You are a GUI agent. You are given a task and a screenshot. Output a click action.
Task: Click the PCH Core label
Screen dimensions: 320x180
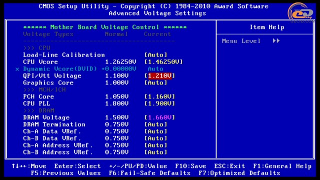pyautogui.click(x=38, y=96)
